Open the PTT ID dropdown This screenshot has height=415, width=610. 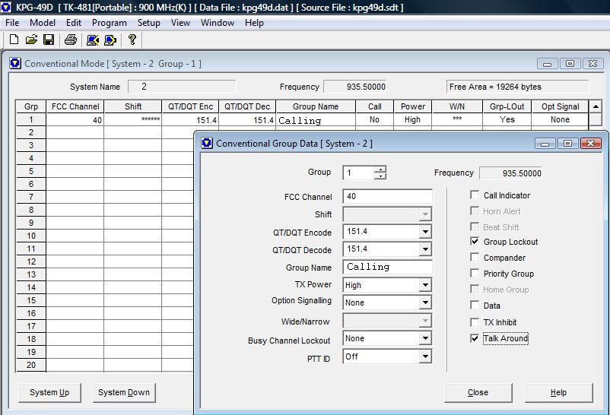[x=425, y=356]
